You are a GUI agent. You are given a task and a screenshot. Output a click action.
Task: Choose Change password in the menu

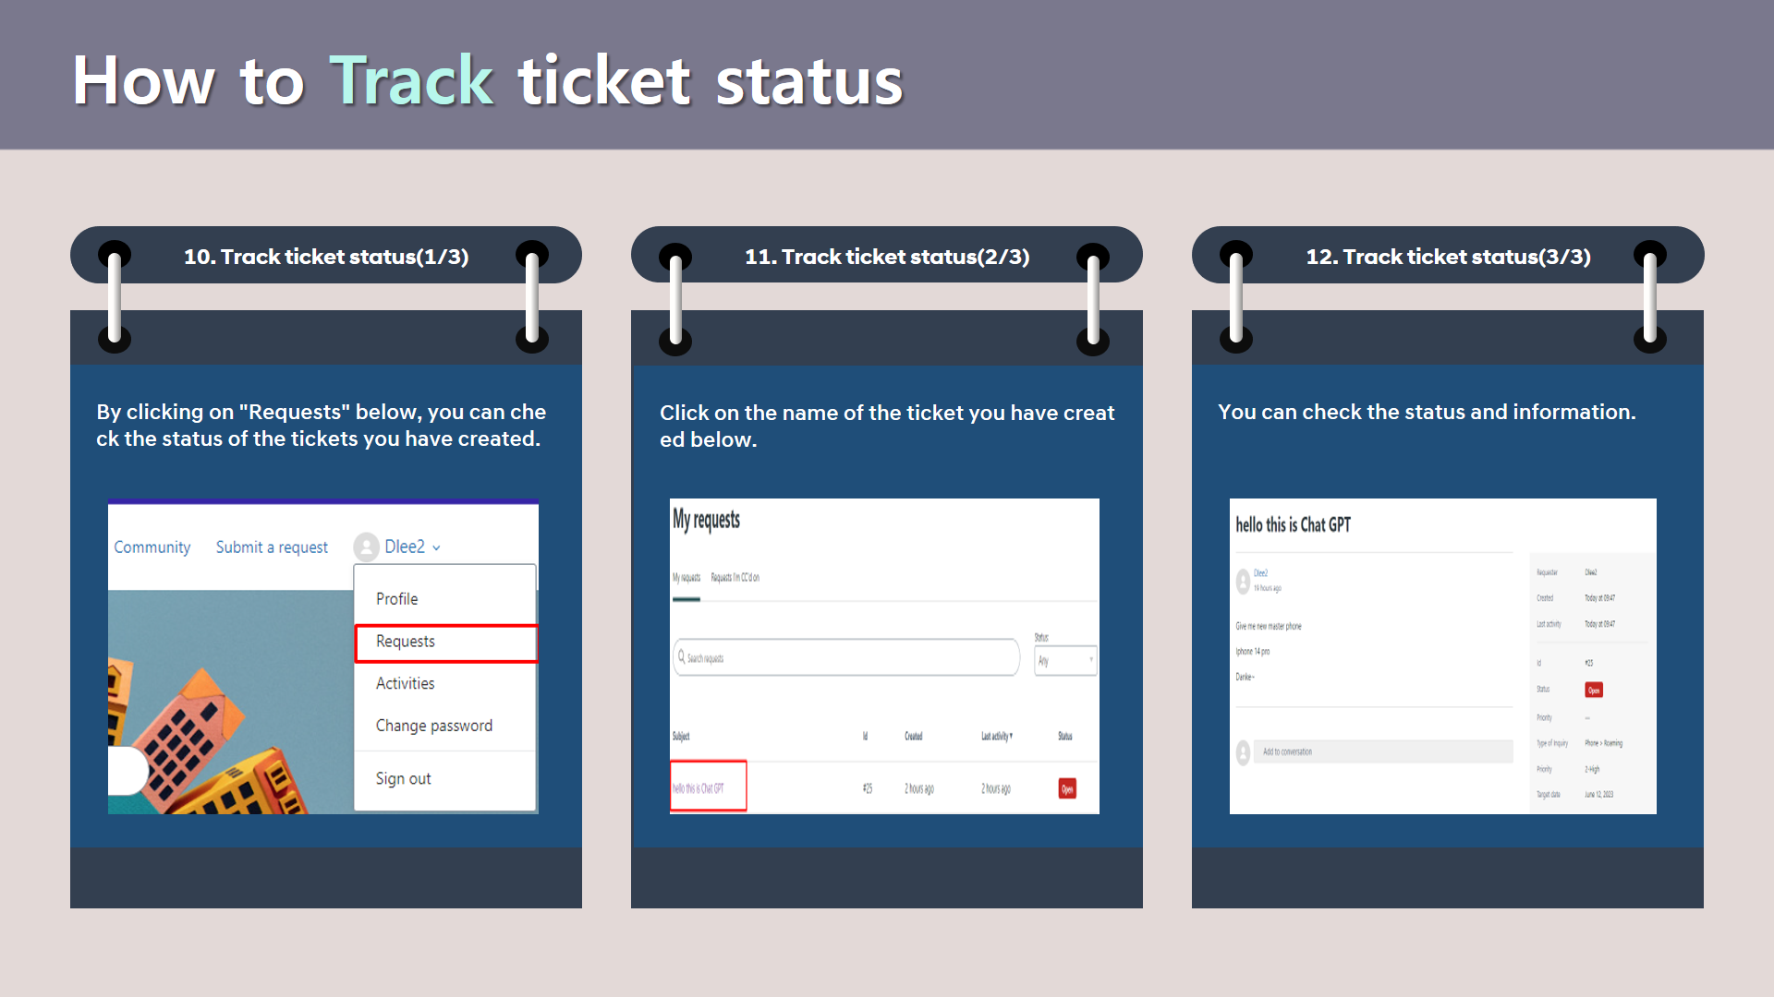pos(434,726)
